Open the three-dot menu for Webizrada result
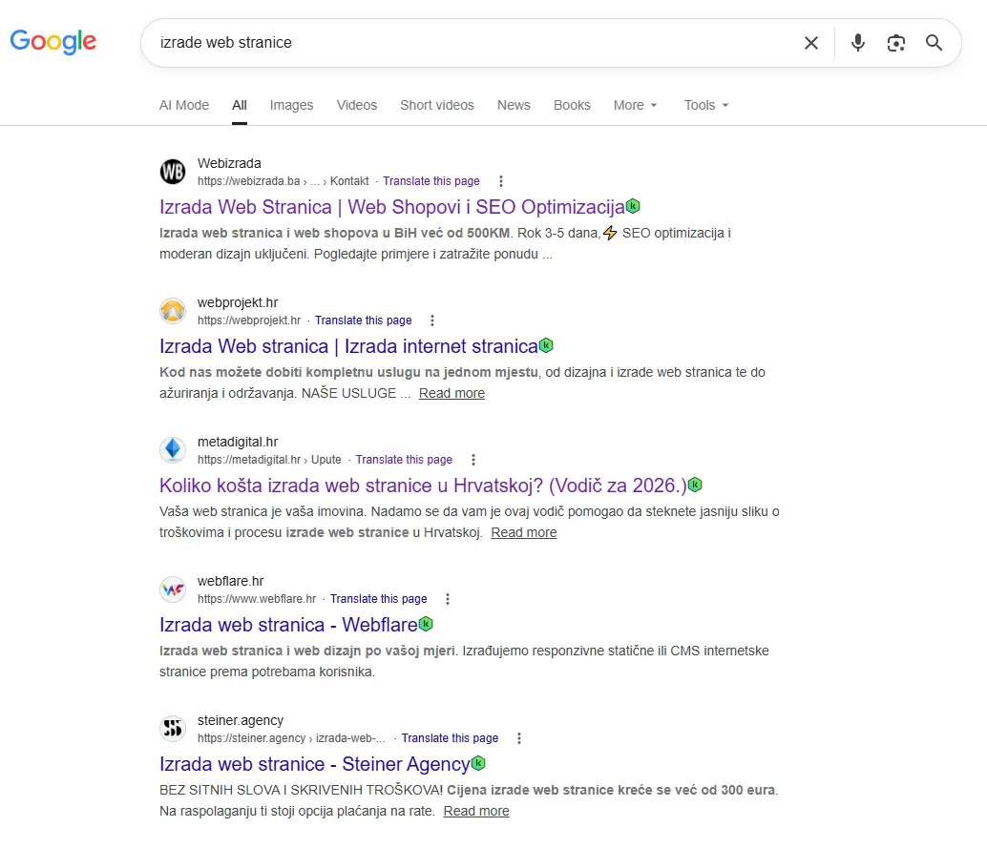Screen dimensions: 987x848 (501, 181)
